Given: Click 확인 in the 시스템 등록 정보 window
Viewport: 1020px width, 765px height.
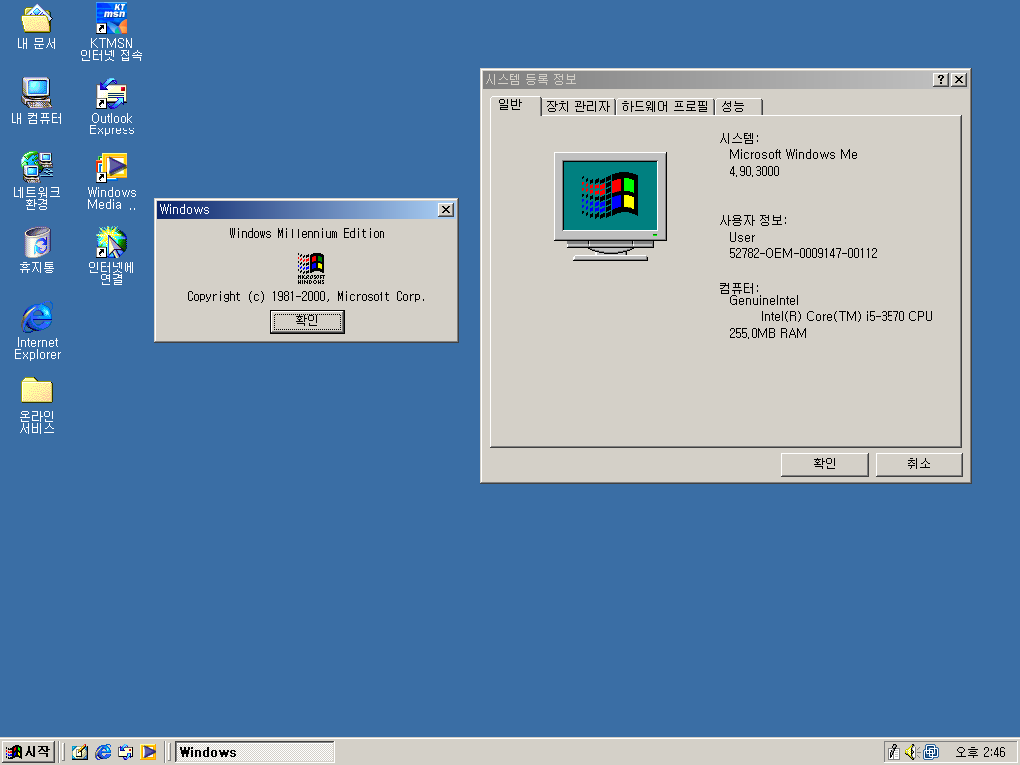Looking at the screenshot, I should click(824, 464).
